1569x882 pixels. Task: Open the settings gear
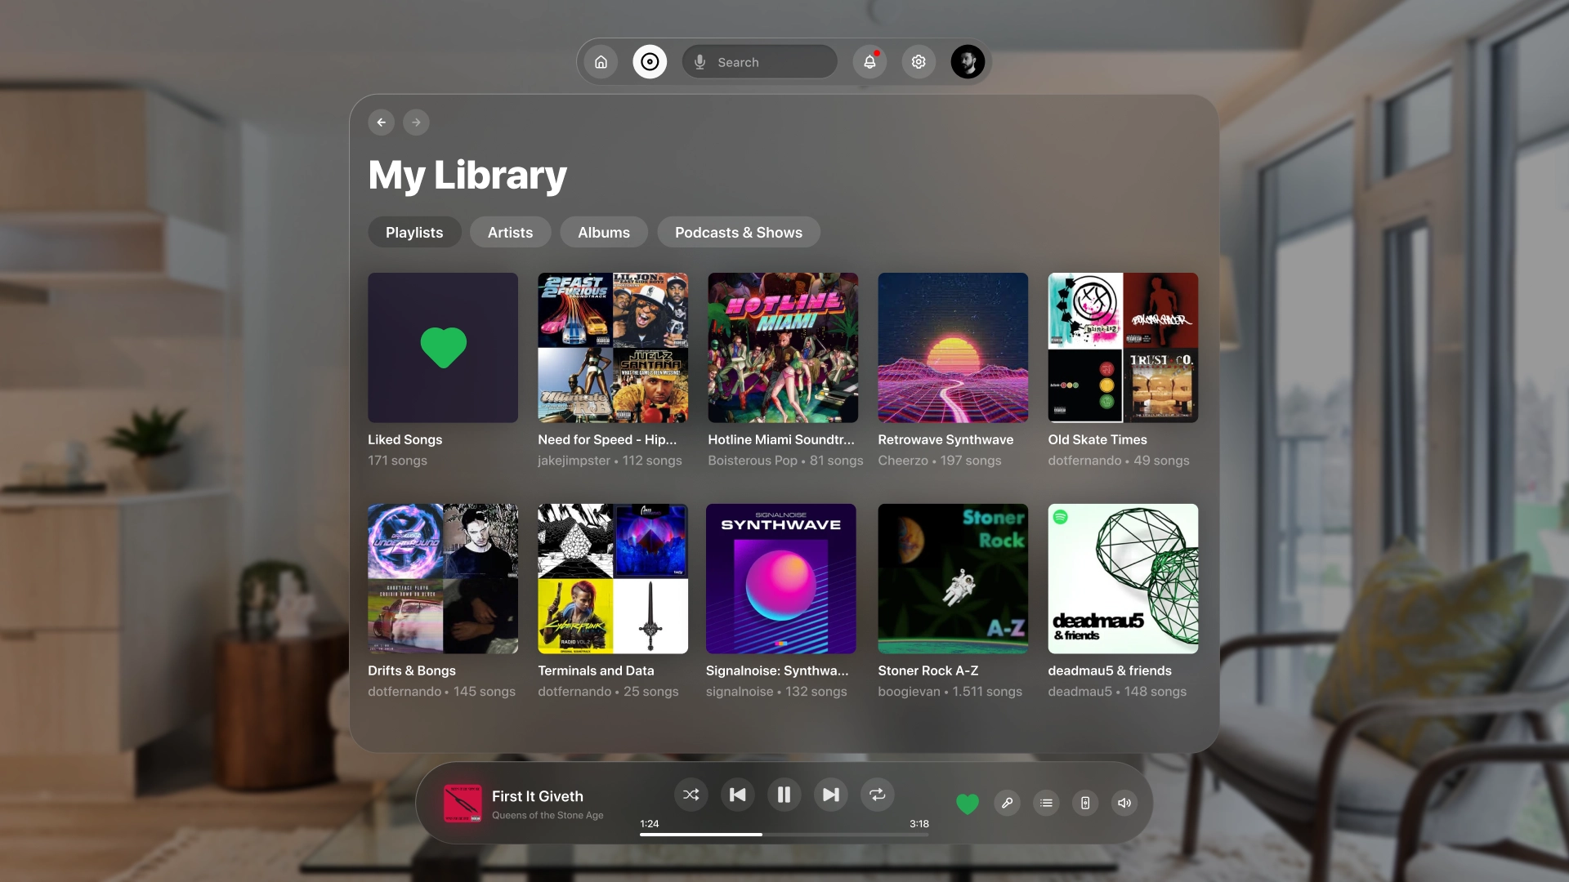point(919,62)
